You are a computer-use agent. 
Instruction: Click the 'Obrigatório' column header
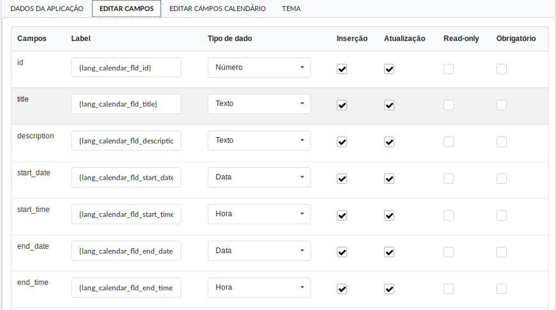(516, 38)
